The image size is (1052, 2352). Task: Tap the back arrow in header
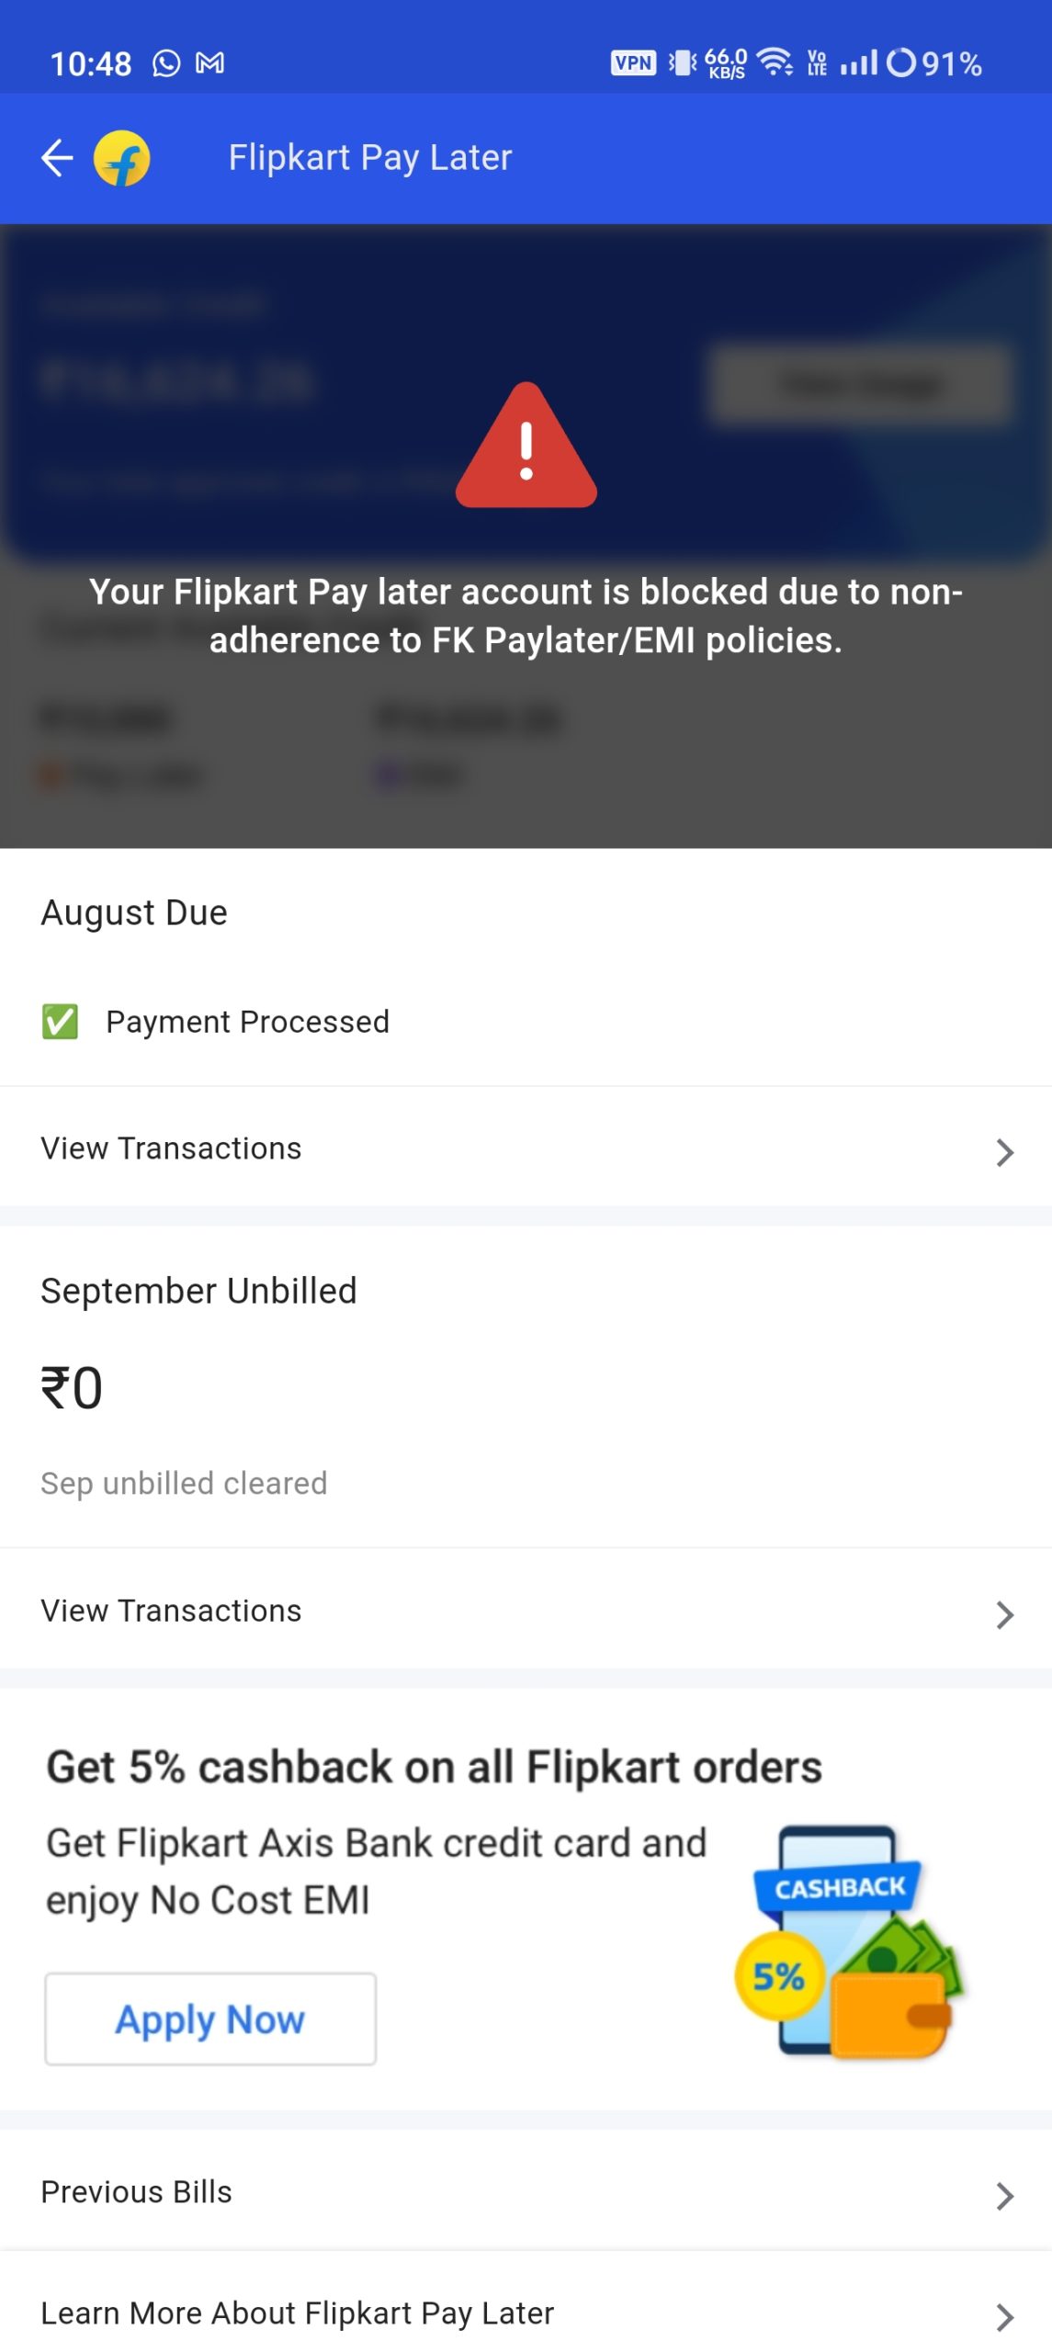[57, 158]
